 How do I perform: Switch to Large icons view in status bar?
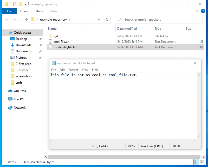tap(202, 162)
